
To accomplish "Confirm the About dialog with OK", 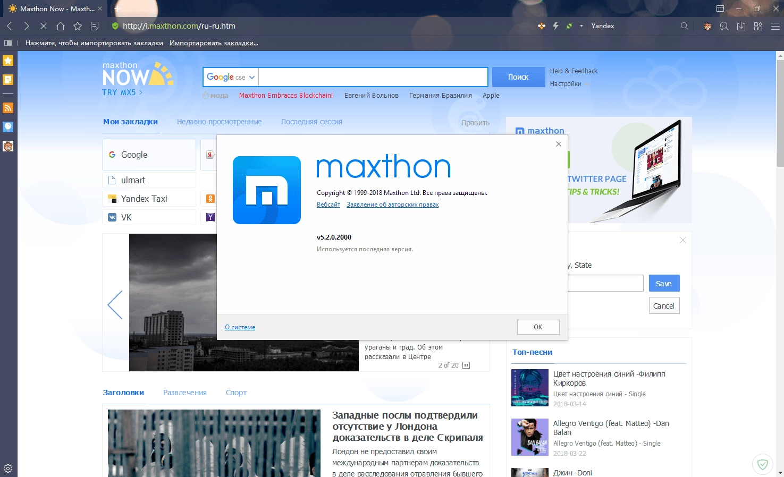I will (538, 327).
